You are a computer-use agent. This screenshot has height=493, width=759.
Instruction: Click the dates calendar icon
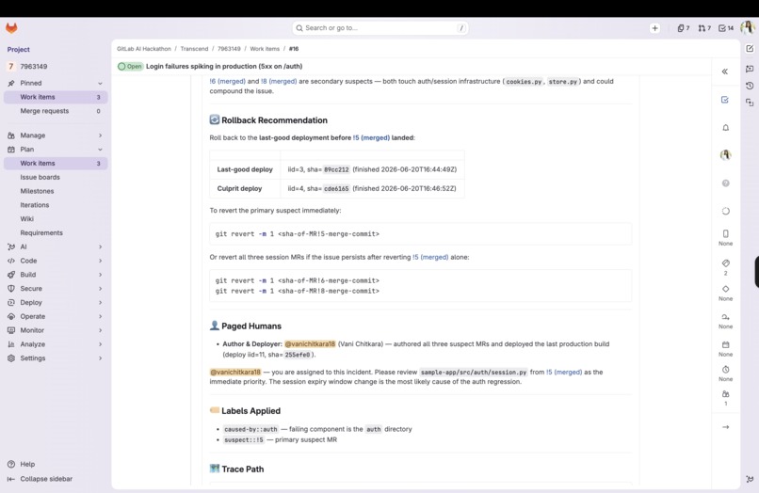[x=726, y=345]
